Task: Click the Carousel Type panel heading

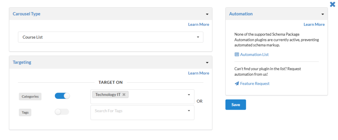Action: tap(26, 14)
